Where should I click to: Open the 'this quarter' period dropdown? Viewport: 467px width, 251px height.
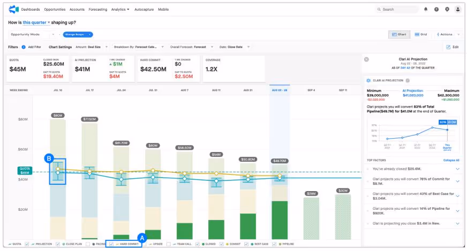tap(36, 22)
